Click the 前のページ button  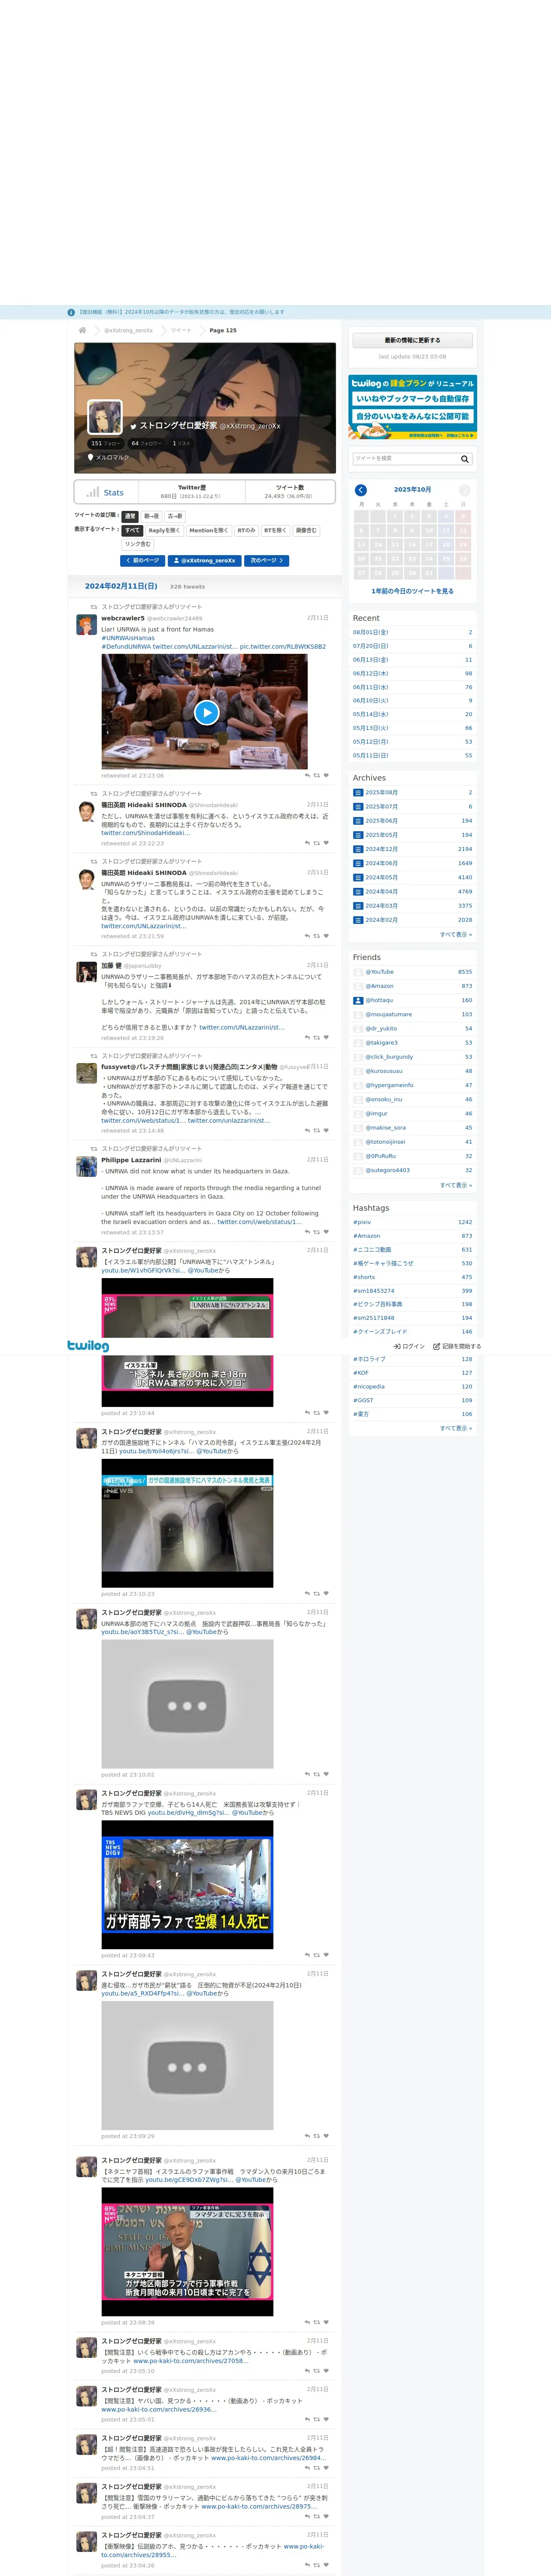(x=142, y=561)
